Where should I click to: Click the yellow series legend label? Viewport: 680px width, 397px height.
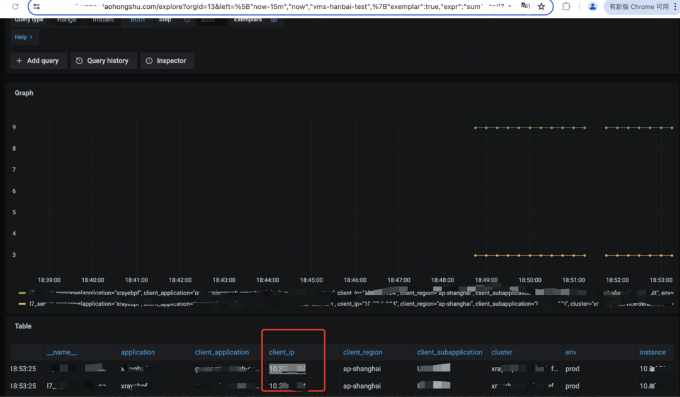(351, 304)
